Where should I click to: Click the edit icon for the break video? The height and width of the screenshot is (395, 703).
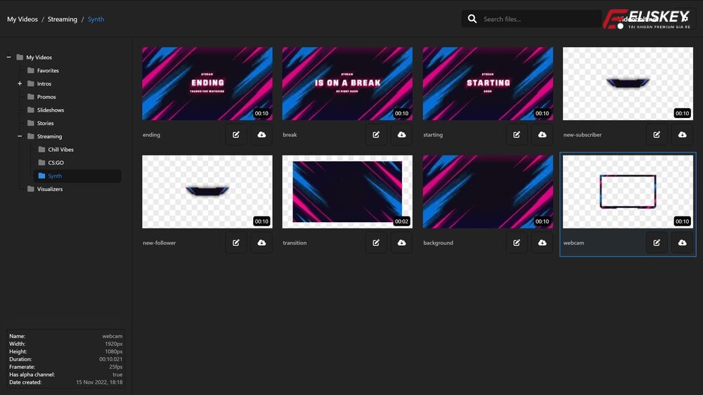[x=376, y=134]
